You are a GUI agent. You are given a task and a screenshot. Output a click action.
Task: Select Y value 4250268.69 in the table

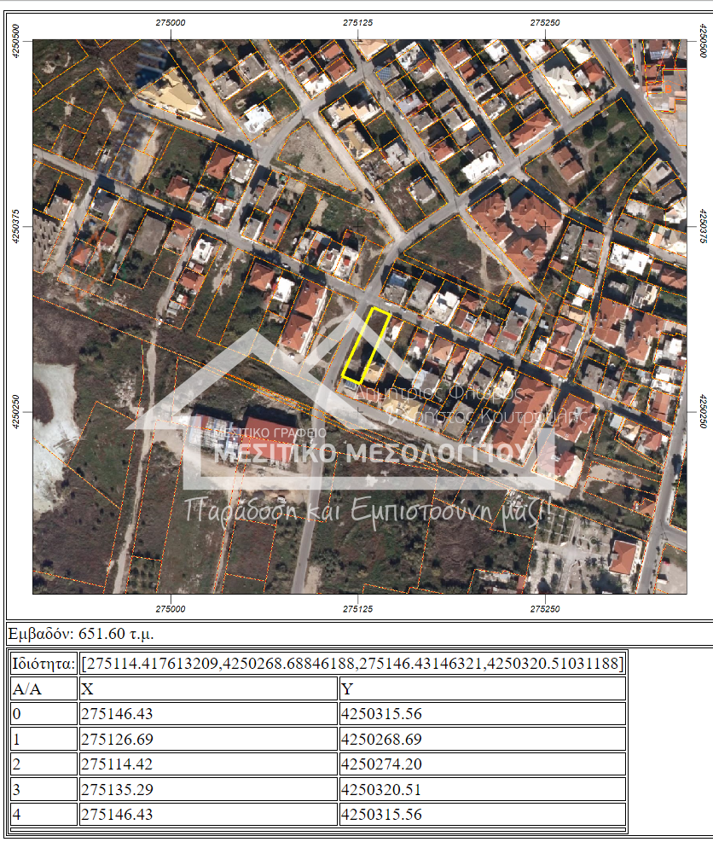[x=381, y=739]
